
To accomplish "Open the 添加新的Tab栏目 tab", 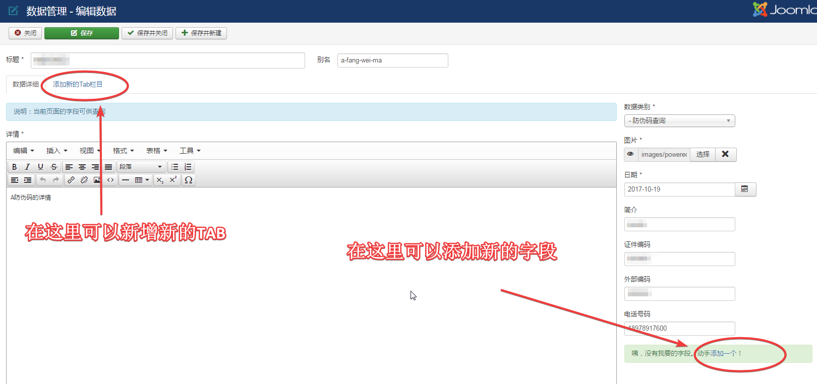I will [78, 84].
